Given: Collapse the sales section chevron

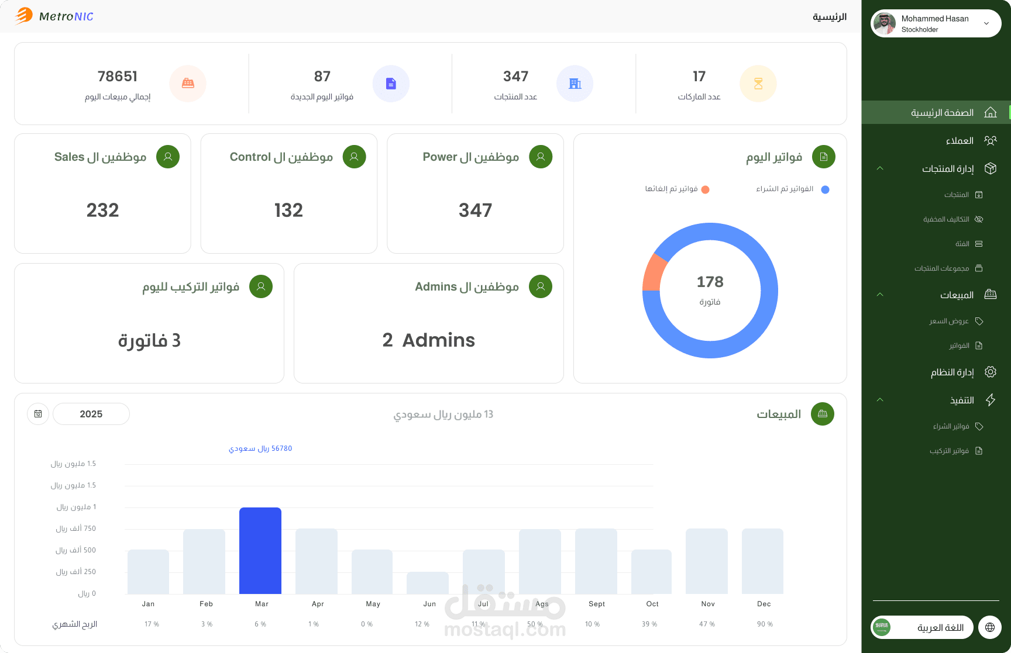Looking at the screenshot, I should pyautogui.click(x=880, y=295).
